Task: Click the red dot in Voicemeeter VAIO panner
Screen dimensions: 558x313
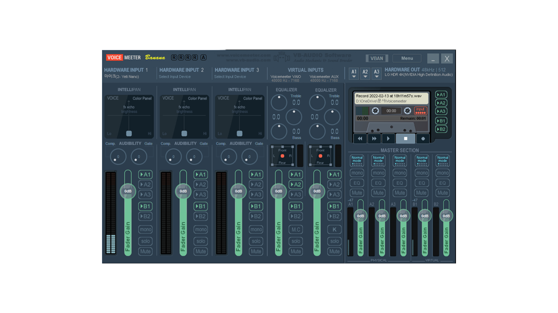Action: coord(282,156)
